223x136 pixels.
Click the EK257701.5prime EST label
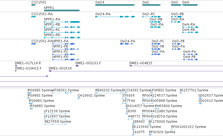click(x=194, y=90)
